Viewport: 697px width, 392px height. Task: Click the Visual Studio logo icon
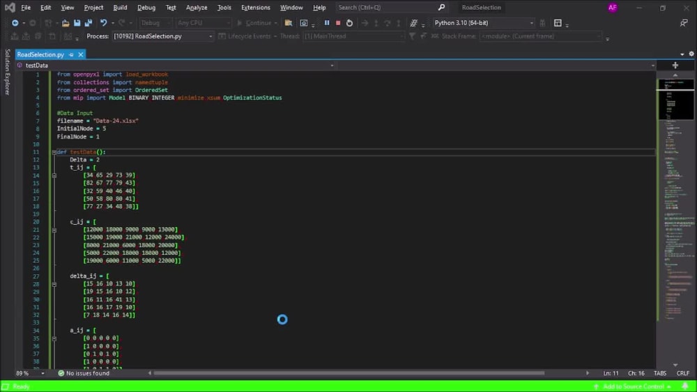click(10, 8)
